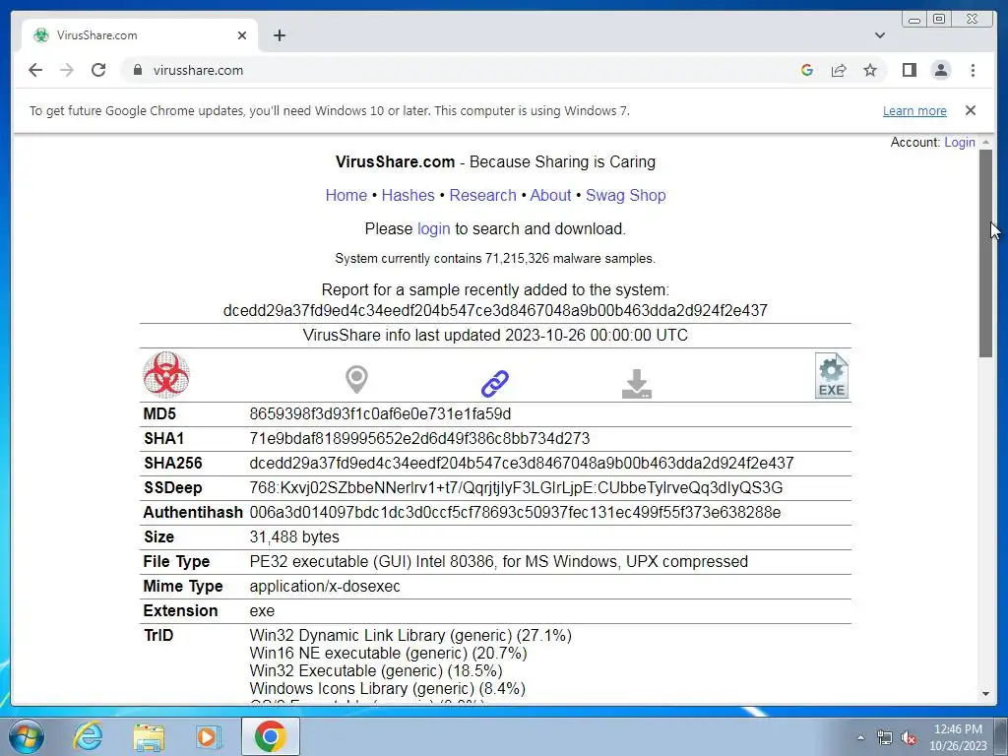Image resolution: width=1008 pixels, height=756 pixels.
Task: Visit the Swag Shop link
Action: [x=625, y=196]
